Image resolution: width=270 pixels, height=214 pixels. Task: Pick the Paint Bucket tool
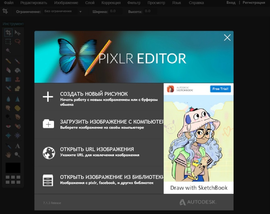[18, 70]
